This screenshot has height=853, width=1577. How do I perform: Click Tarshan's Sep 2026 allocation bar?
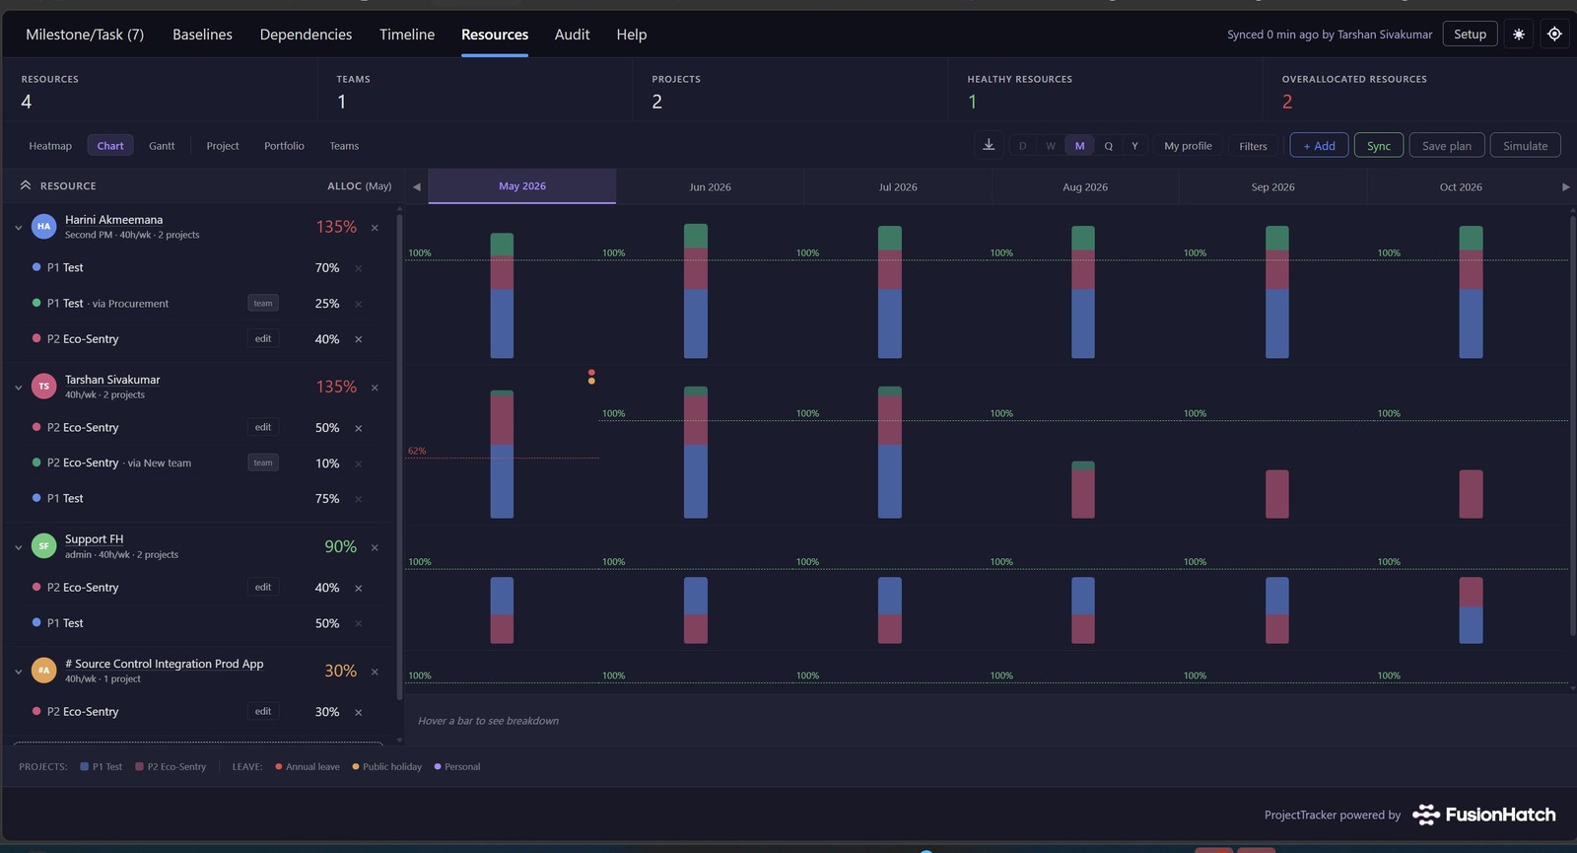pyautogui.click(x=1277, y=494)
